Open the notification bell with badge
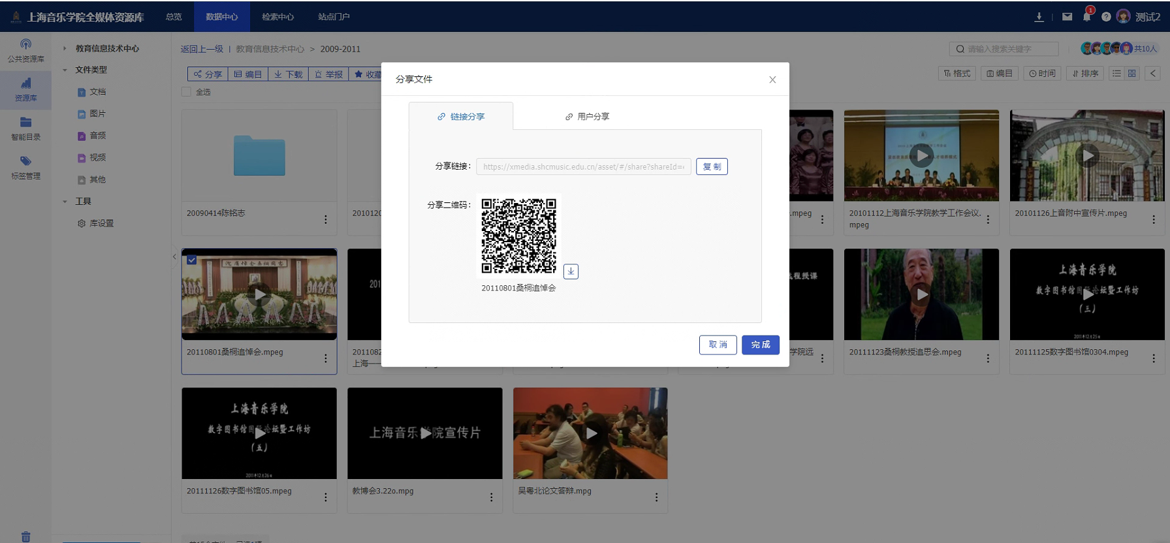Screen dimensions: 1170x543 (1086, 16)
